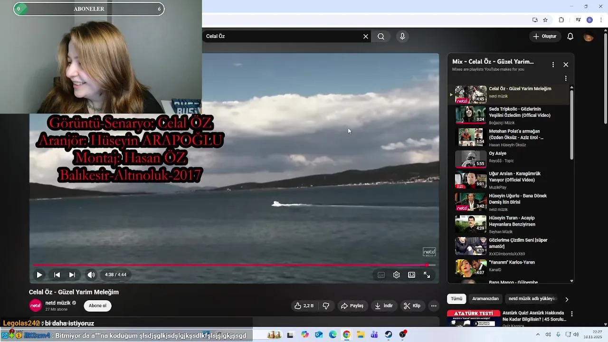Click the netd watermark in video
Image resolution: width=608 pixels, height=342 pixels.
point(429,252)
